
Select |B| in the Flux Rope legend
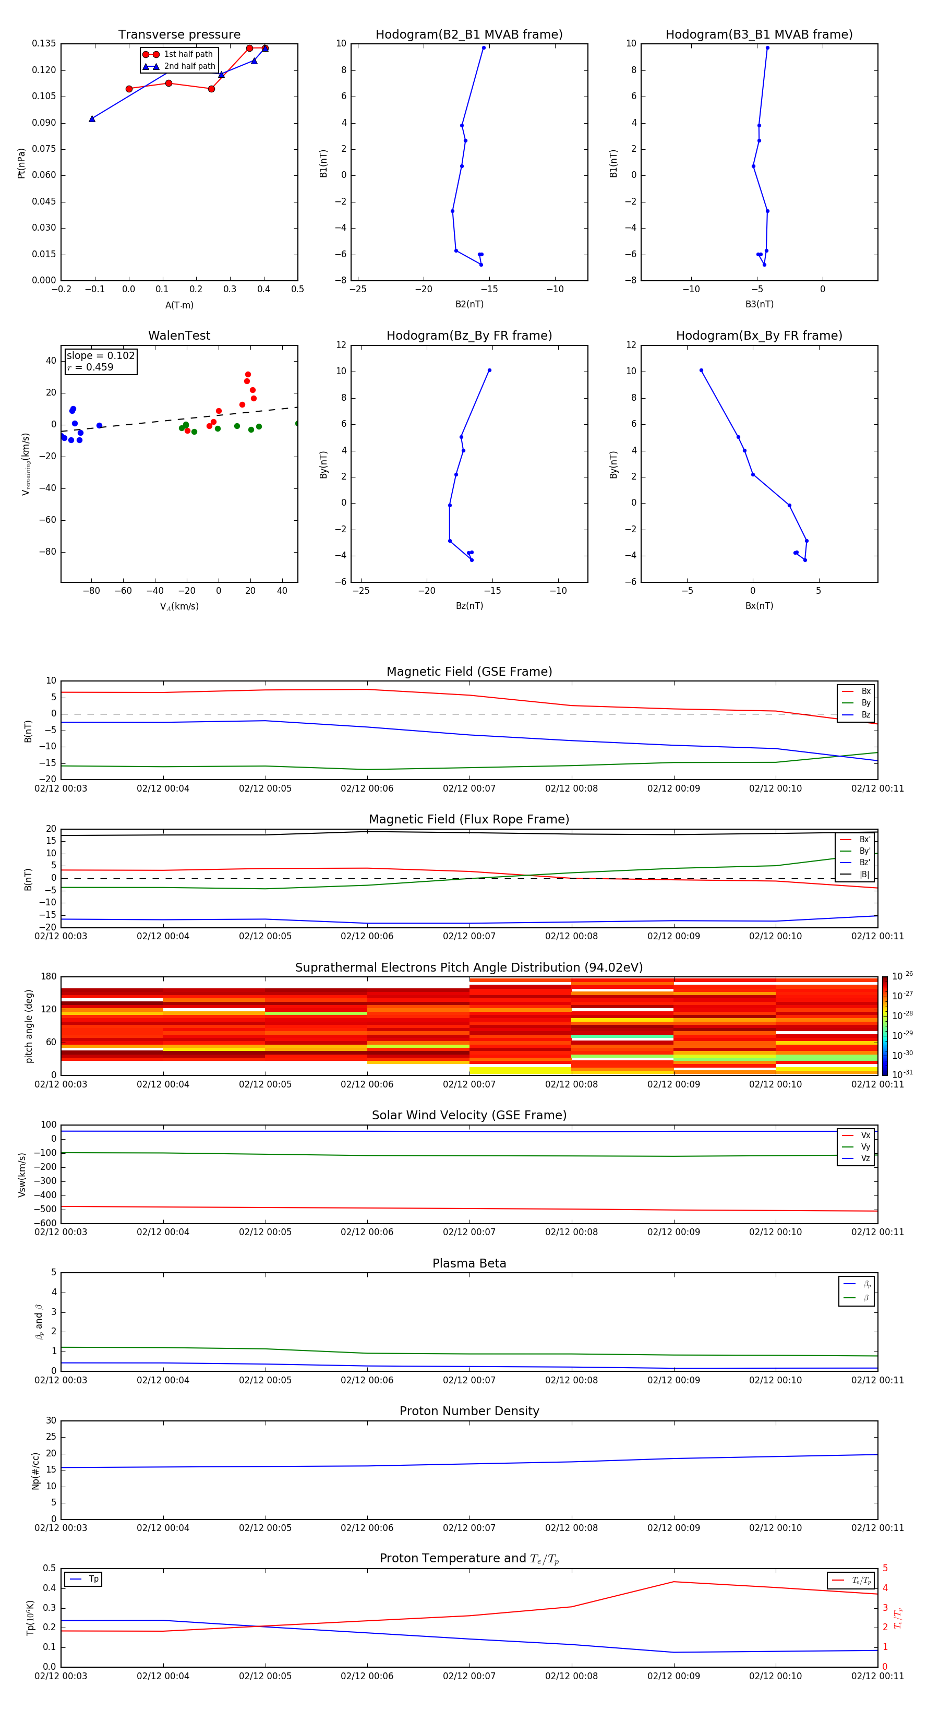click(855, 875)
